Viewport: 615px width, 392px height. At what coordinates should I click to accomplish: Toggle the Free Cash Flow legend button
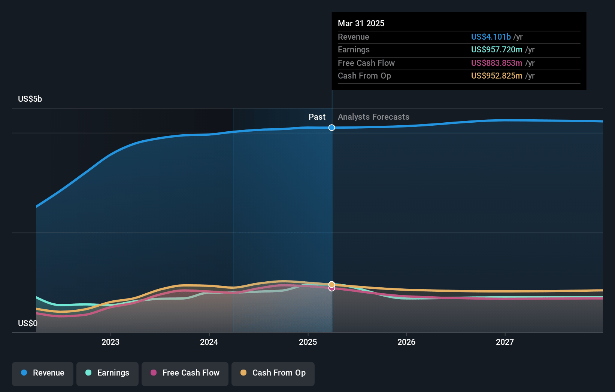tap(185, 373)
